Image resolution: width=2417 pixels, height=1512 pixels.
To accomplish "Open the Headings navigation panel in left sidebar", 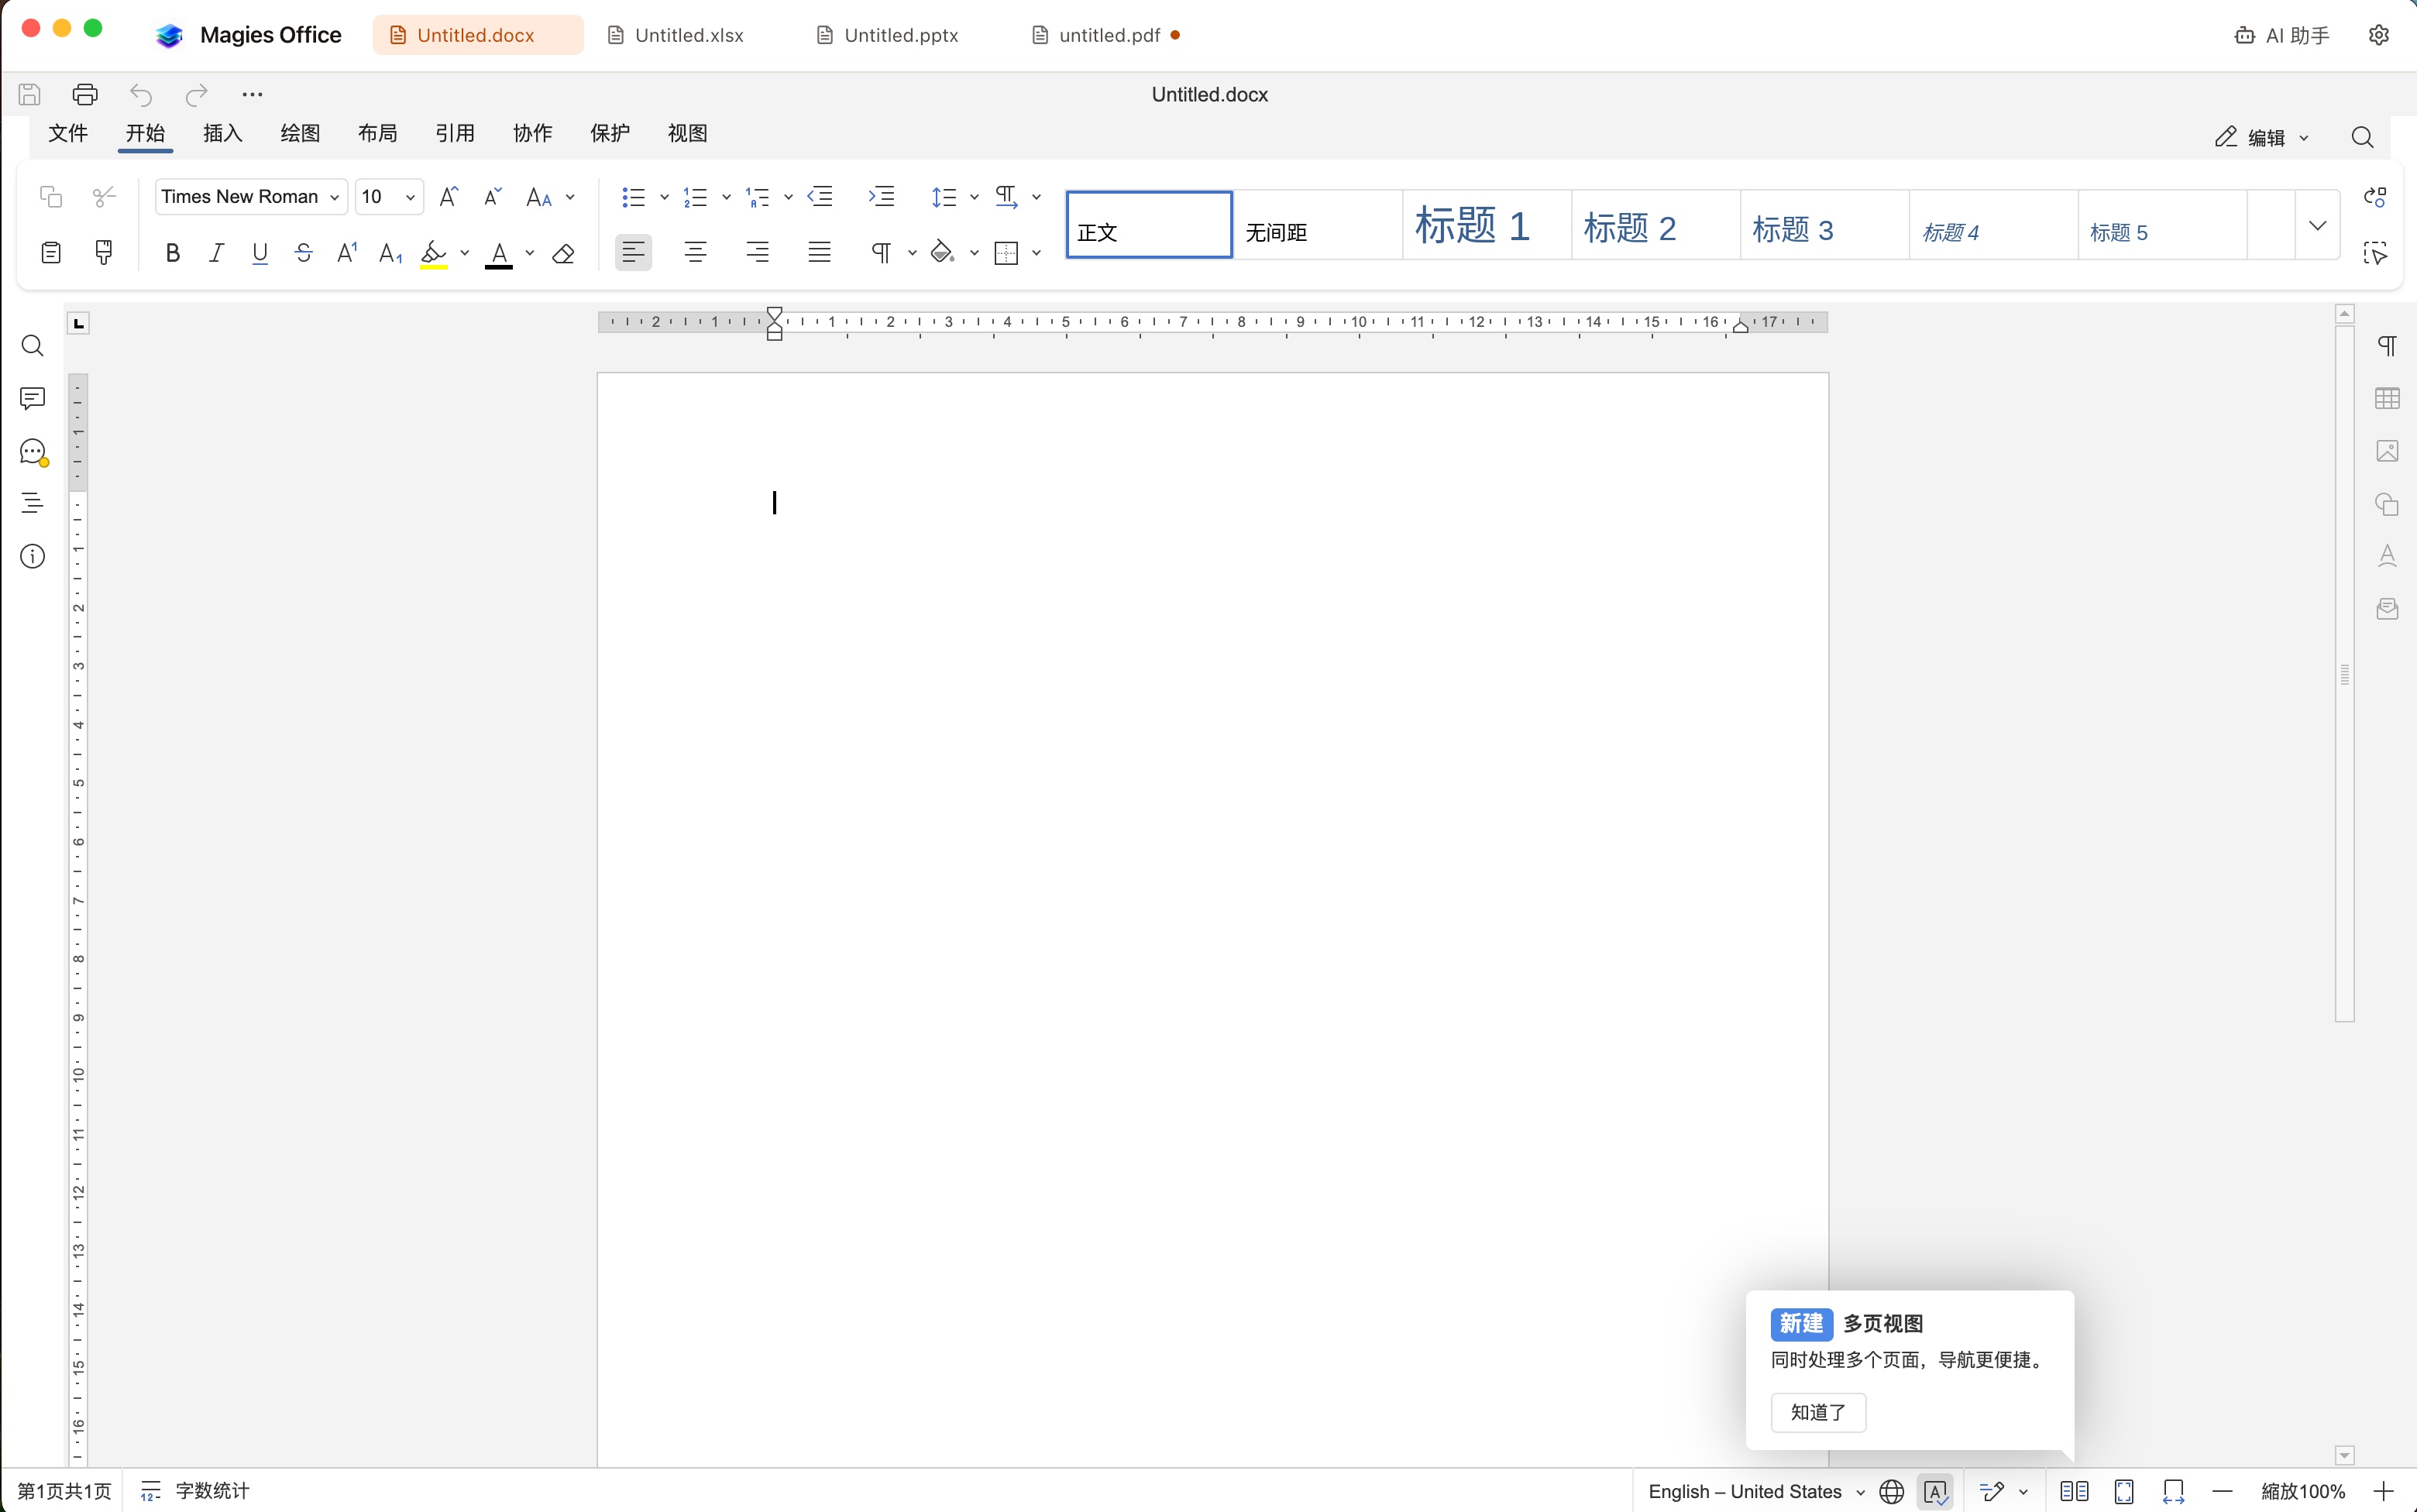I will pos(32,503).
